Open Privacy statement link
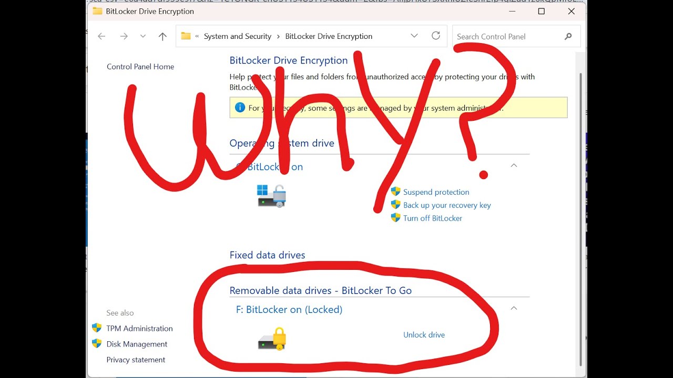673x378 pixels. [x=136, y=360]
